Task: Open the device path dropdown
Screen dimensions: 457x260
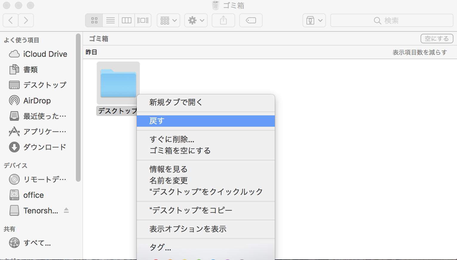Action: tap(314, 20)
